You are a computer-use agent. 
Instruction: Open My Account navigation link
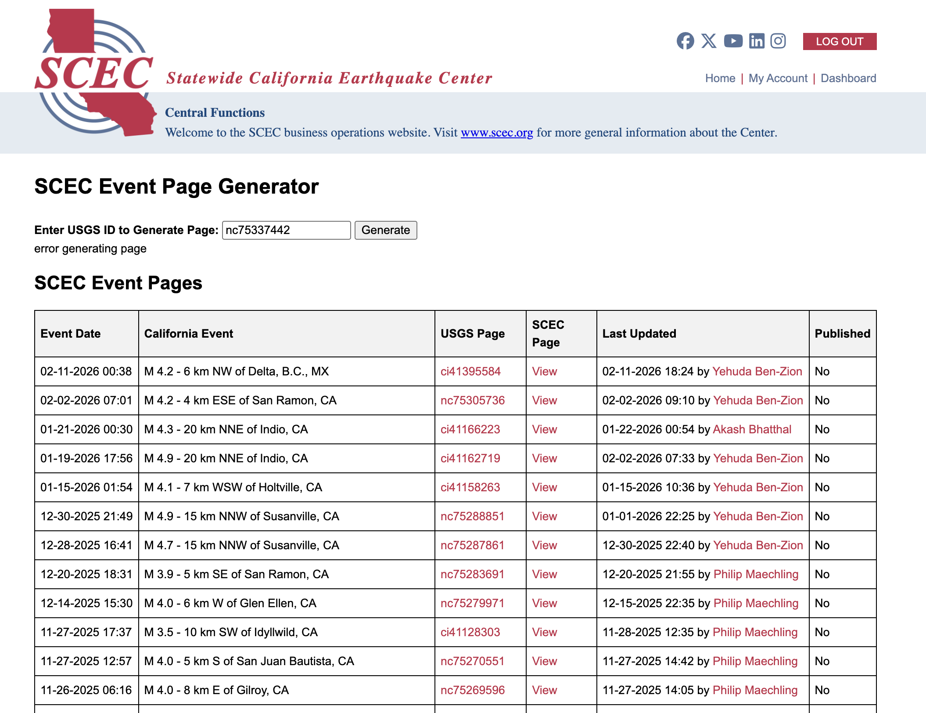[x=778, y=78]
